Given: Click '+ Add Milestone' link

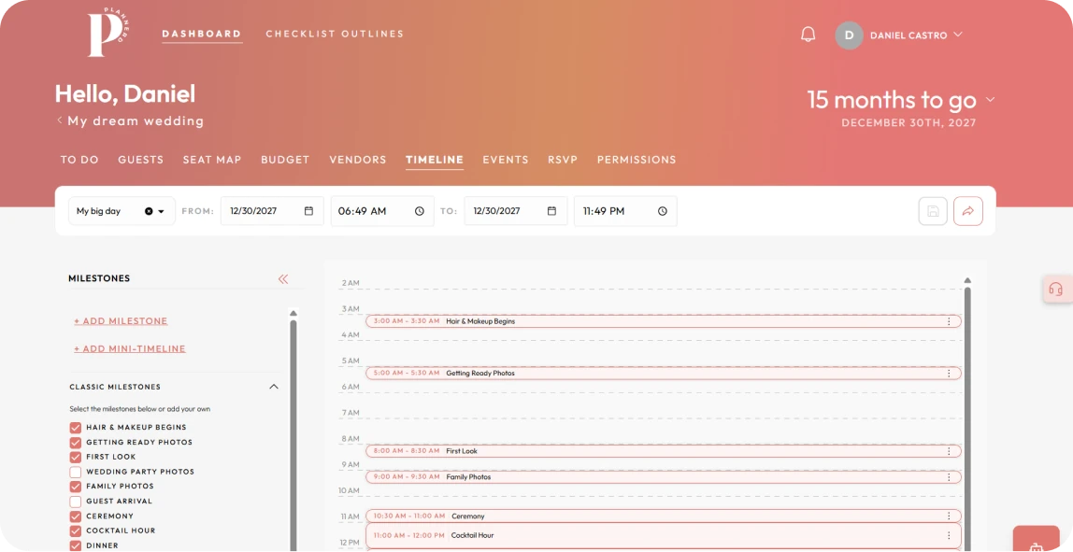Looking at the screenshot, I should (121, 320).
